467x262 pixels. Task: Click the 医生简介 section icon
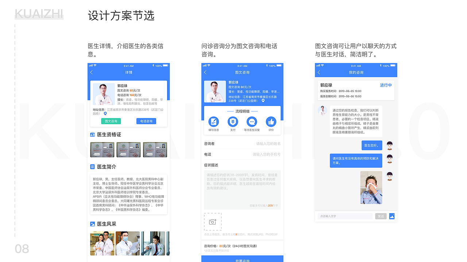(x=92, y=167)
